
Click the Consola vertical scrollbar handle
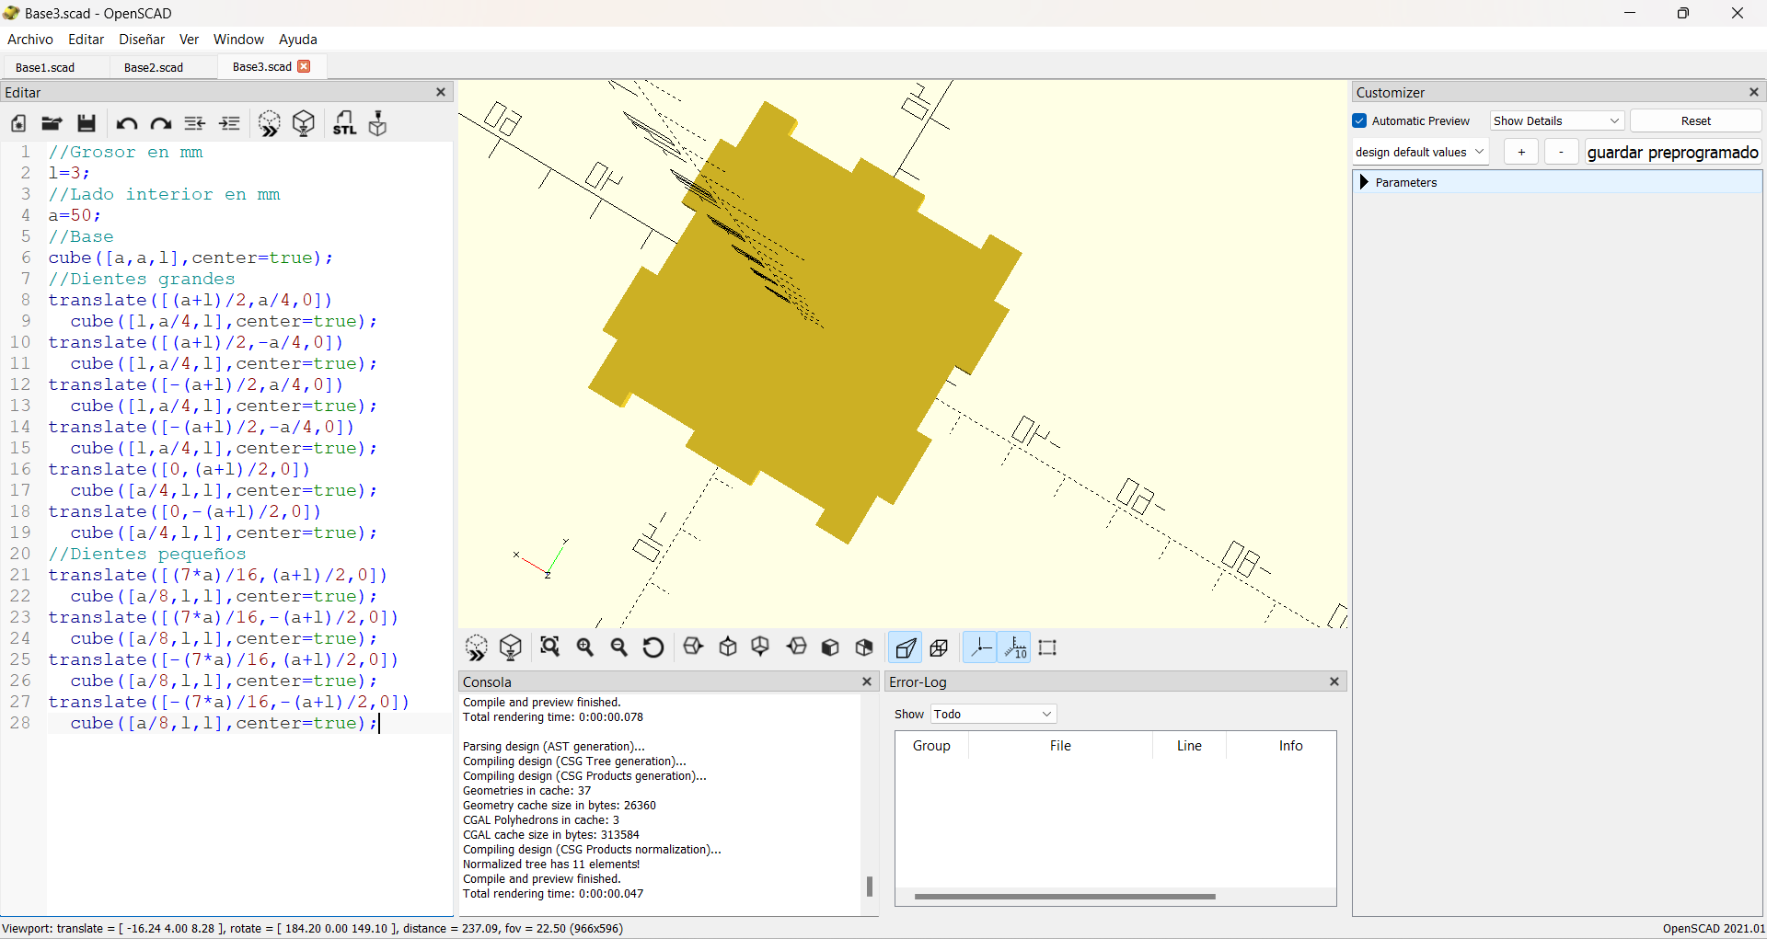pyautogui.click(x=869, y=887)
